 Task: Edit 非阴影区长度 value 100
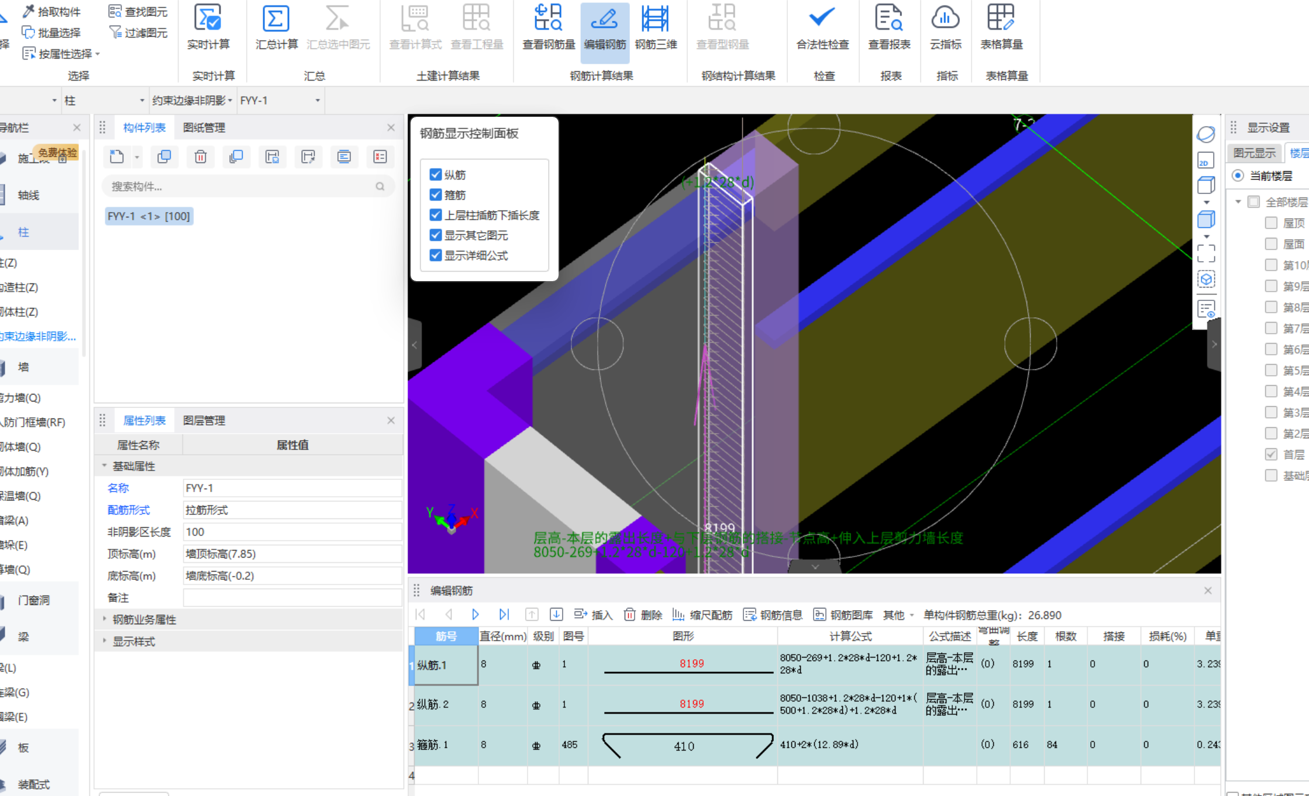point(292,532)
